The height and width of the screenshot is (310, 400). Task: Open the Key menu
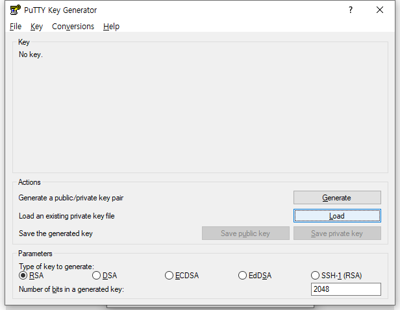pos(36,27)
